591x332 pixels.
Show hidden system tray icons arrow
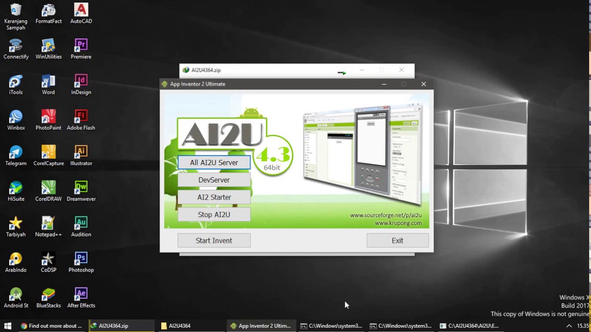click(569, 326)
